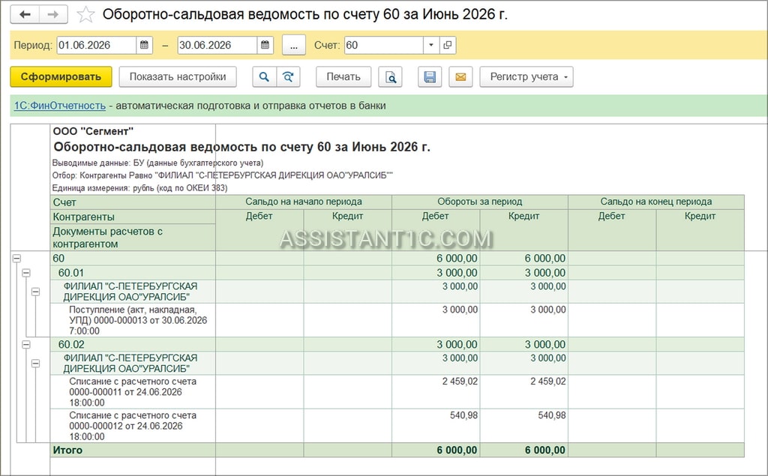The height and width of the screenshot is (476, 768).
Task: Click the Печать button
Action: [343, 77]
